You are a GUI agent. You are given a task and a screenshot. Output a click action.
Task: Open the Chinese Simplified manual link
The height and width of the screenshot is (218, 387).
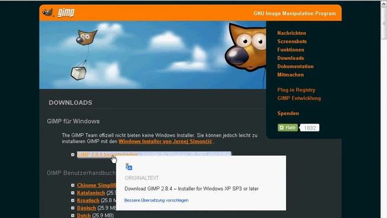[x=97, y=185]
